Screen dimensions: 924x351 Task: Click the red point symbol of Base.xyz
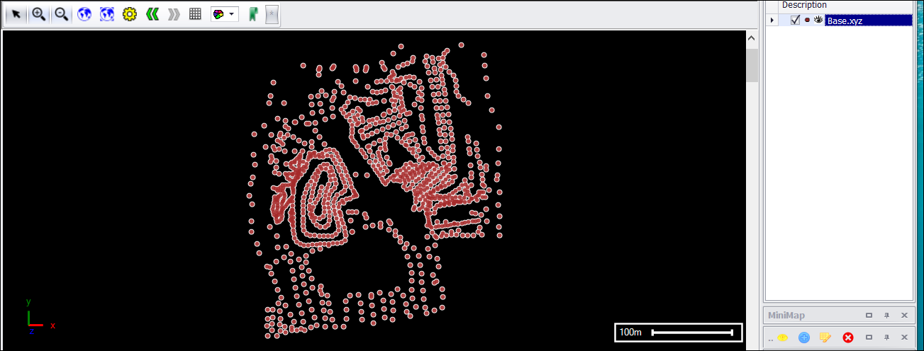point(807,20)
